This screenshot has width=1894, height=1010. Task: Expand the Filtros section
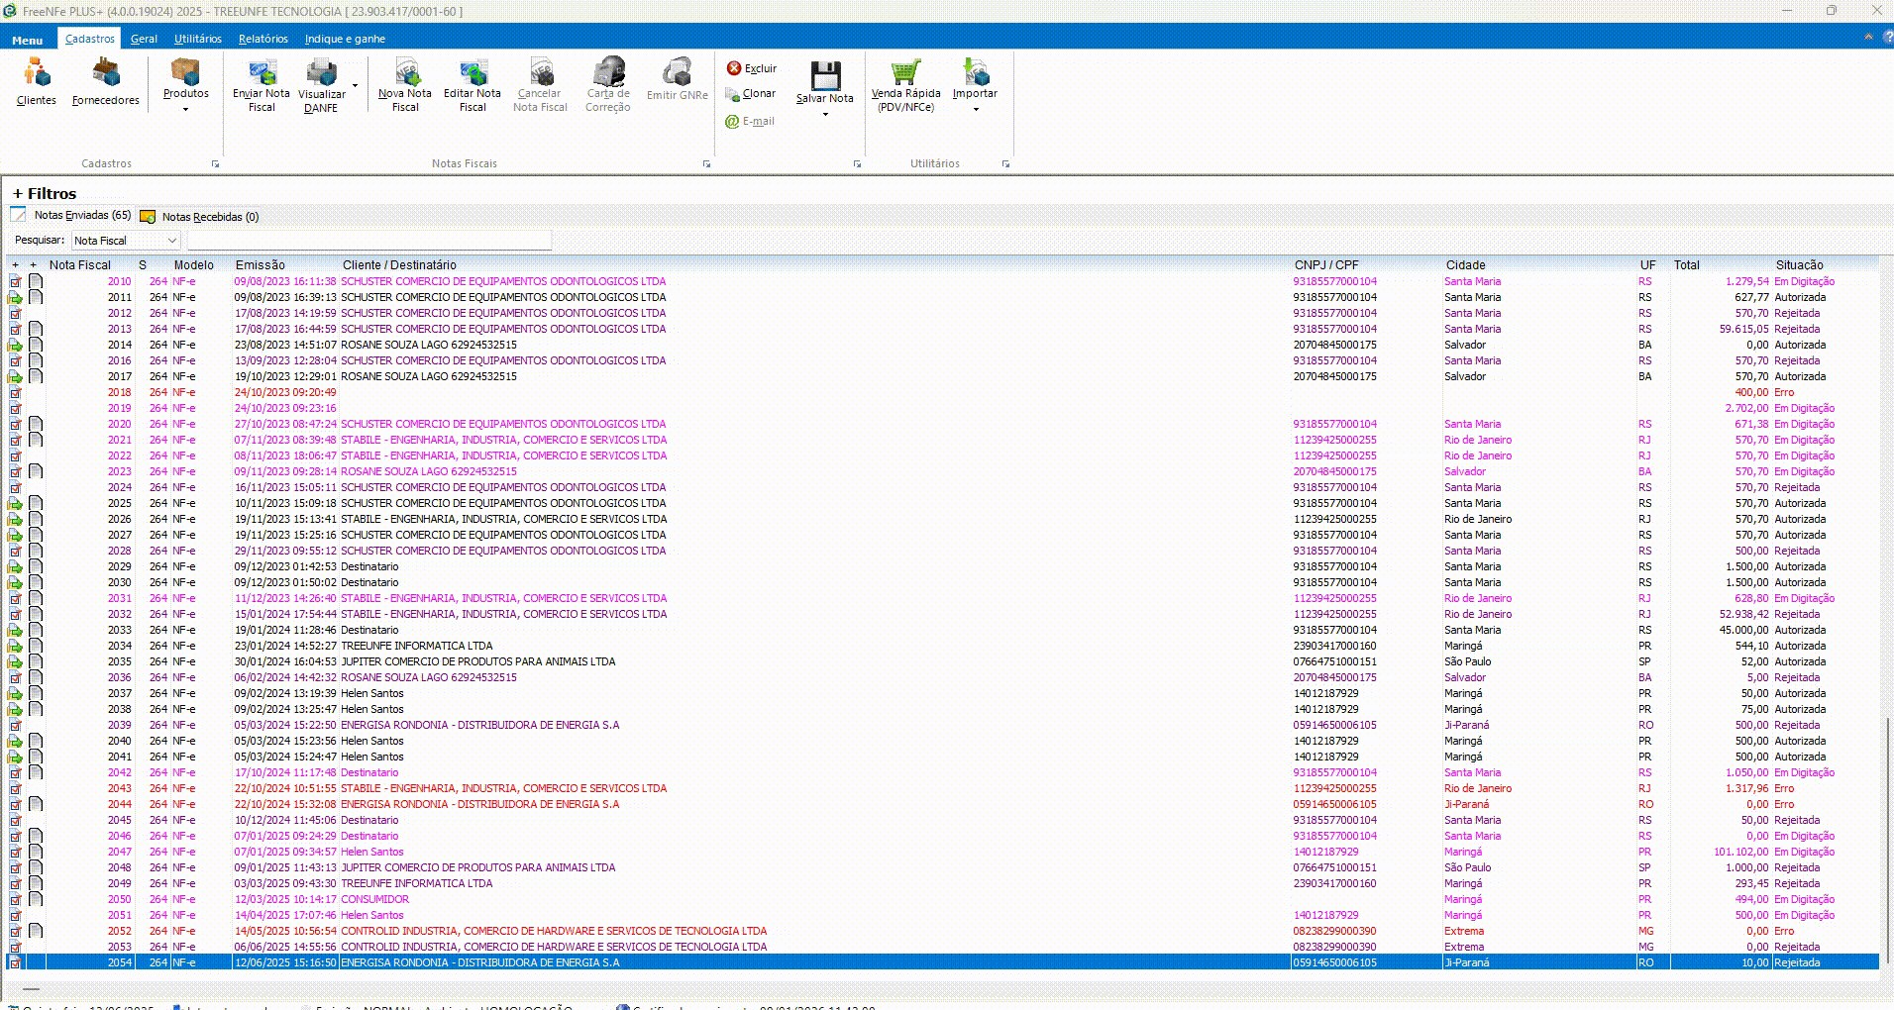[45, 193]
